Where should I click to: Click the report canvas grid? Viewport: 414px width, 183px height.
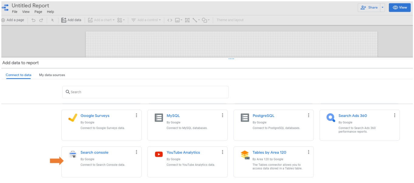[x=231, y=44]
